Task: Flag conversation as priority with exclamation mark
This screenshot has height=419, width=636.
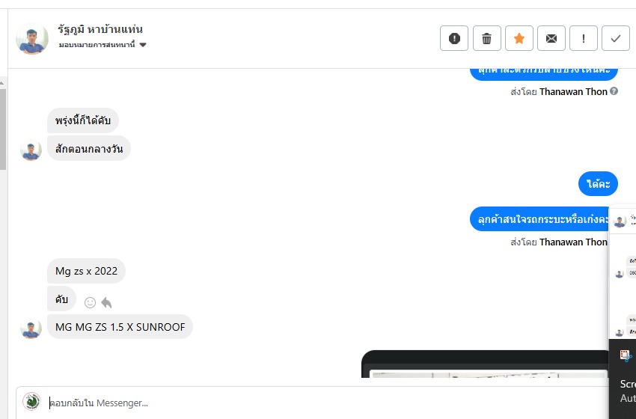Action: pos(584,38)
